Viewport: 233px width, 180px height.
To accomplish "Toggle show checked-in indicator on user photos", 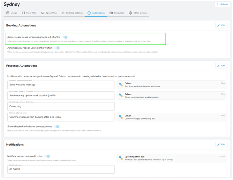I will [56, 126].
